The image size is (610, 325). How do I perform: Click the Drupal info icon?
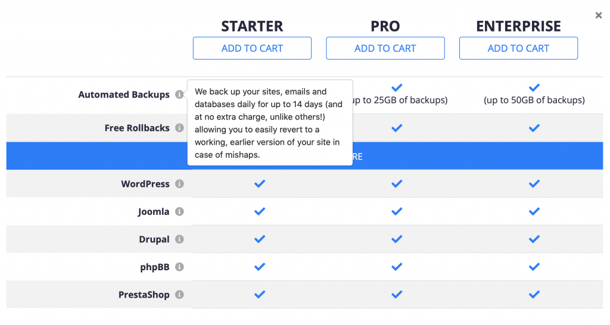(179, 239)
